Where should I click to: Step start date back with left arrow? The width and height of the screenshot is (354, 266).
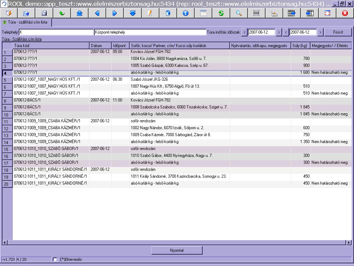tap(244, 32)
